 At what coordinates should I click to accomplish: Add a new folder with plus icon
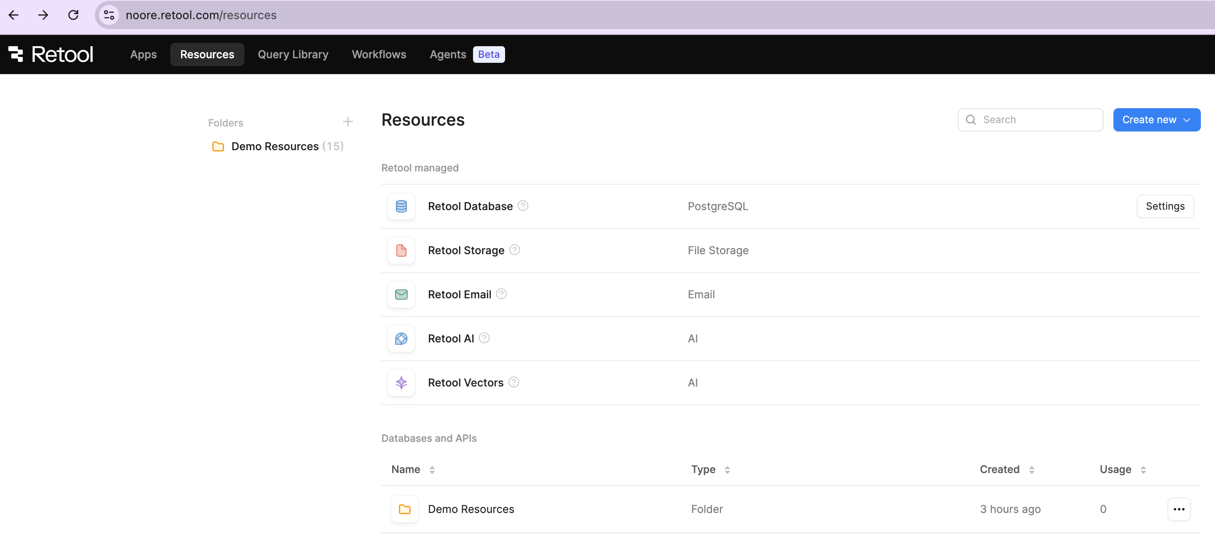(348, 122)
